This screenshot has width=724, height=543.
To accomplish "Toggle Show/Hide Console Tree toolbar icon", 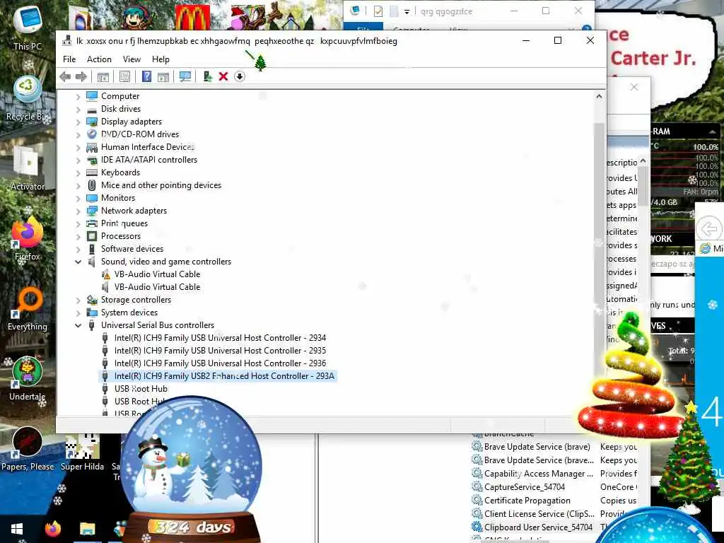I will [x=103, y=76].
